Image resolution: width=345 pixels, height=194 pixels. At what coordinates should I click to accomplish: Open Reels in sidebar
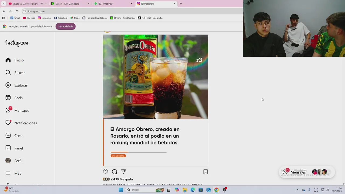tap(14, 98)
